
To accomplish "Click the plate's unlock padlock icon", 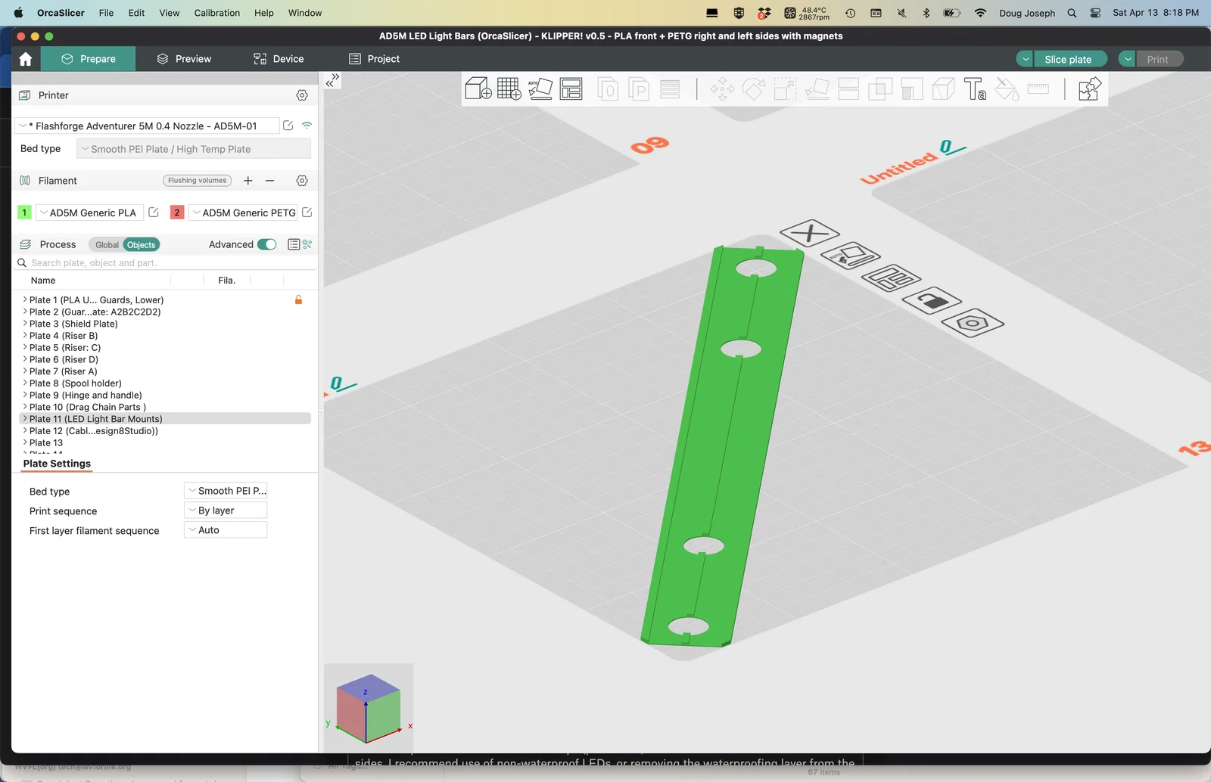I will tap(932, 301).
